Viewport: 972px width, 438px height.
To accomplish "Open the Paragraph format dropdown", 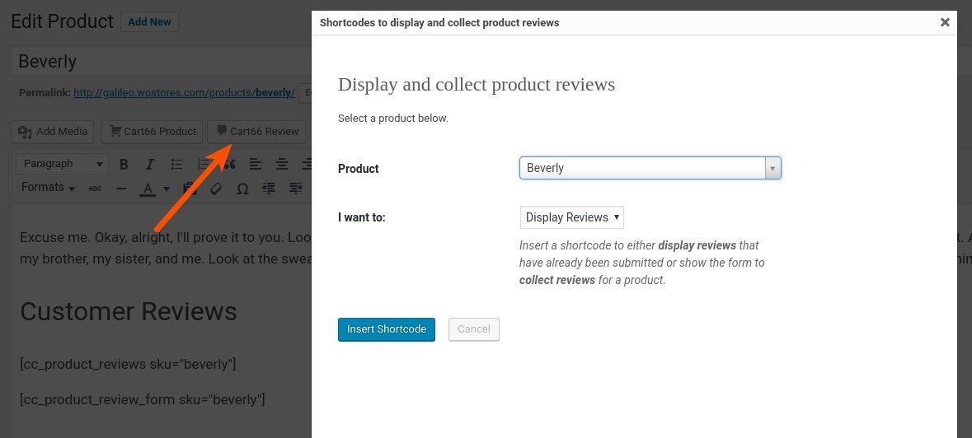I will (x=62, y=164).
